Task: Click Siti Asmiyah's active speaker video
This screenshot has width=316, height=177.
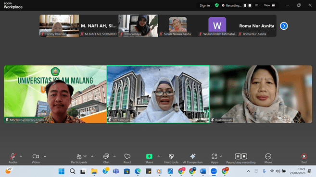Action: [158, 94]
